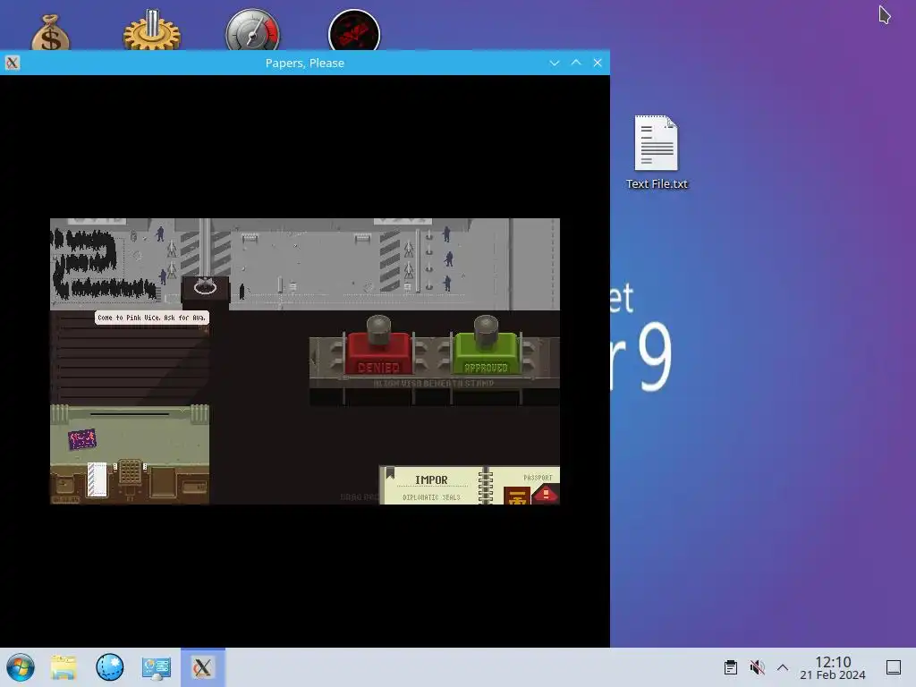916x687 pixels.
Task: Pick up the purple Pink Vice business card
Action: point(81,439)
